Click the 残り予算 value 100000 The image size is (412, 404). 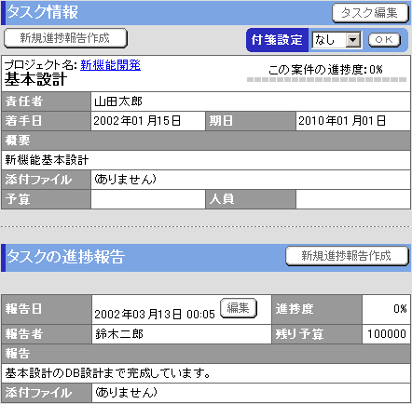(387, 334)
